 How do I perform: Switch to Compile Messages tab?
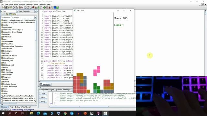47,90
